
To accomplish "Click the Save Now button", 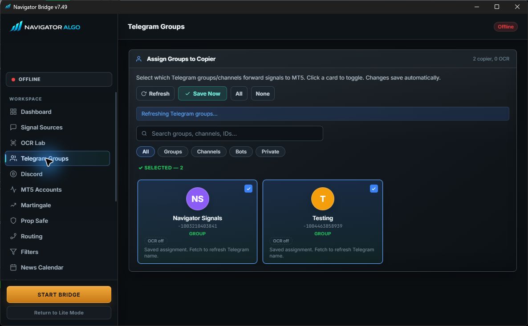I will pyautogui.click(x=203, y=93).
